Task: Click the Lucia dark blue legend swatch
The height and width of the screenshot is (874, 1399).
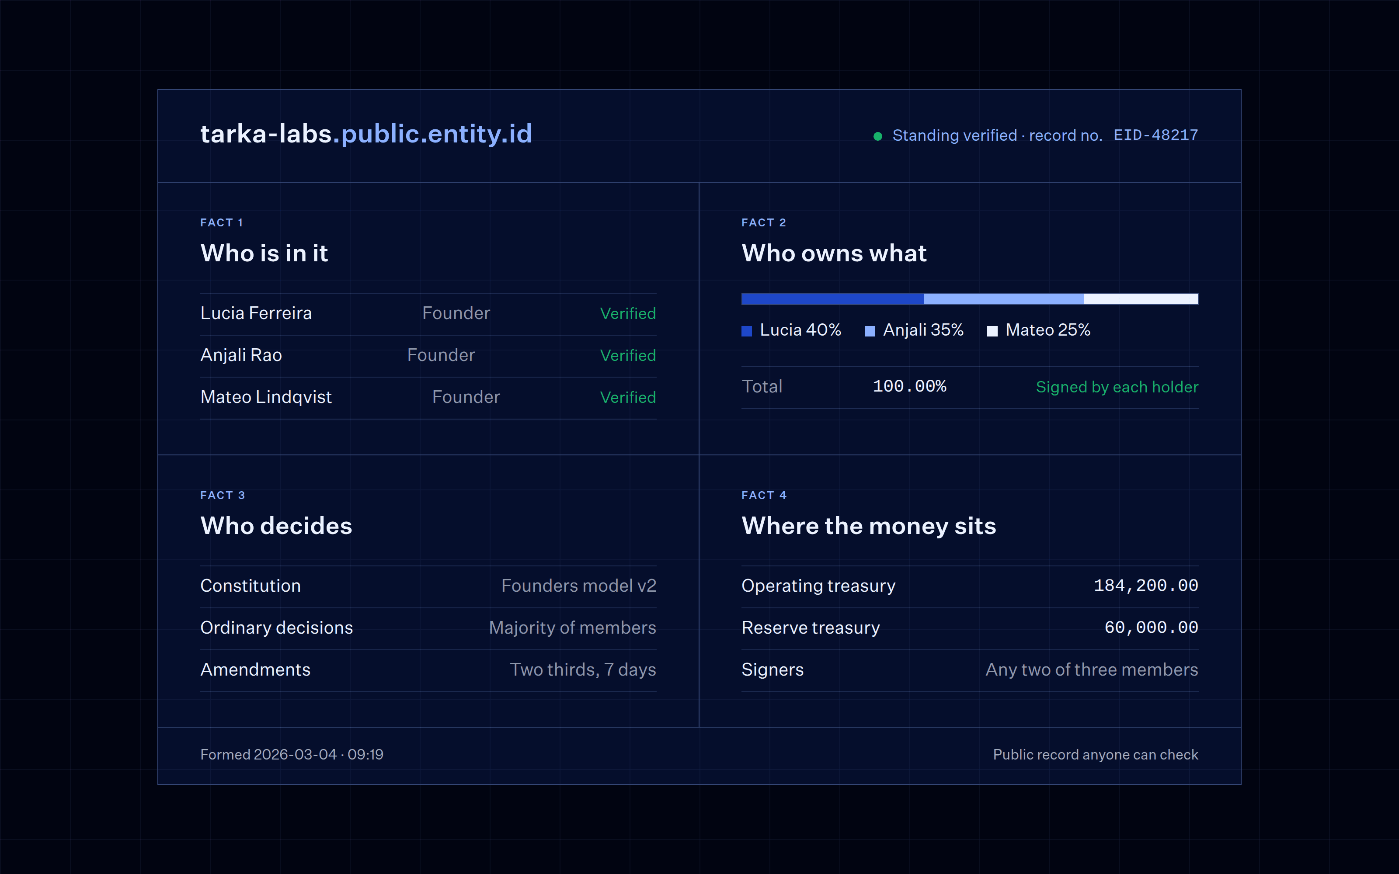Action: click(x=747, y=331)
